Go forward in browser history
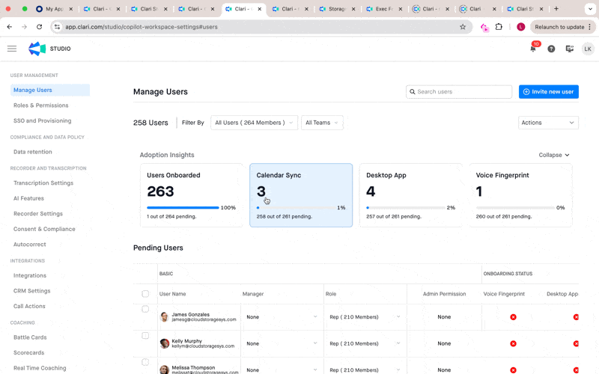Screen dimensions: 599x374 (24, 27)
